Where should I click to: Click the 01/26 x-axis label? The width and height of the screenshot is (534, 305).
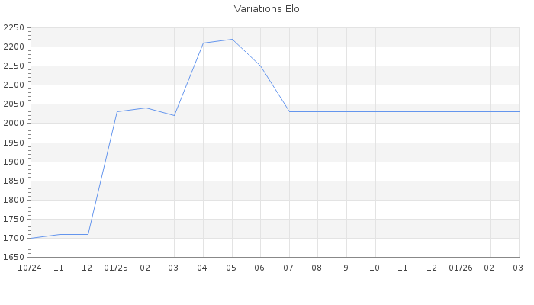461,268
